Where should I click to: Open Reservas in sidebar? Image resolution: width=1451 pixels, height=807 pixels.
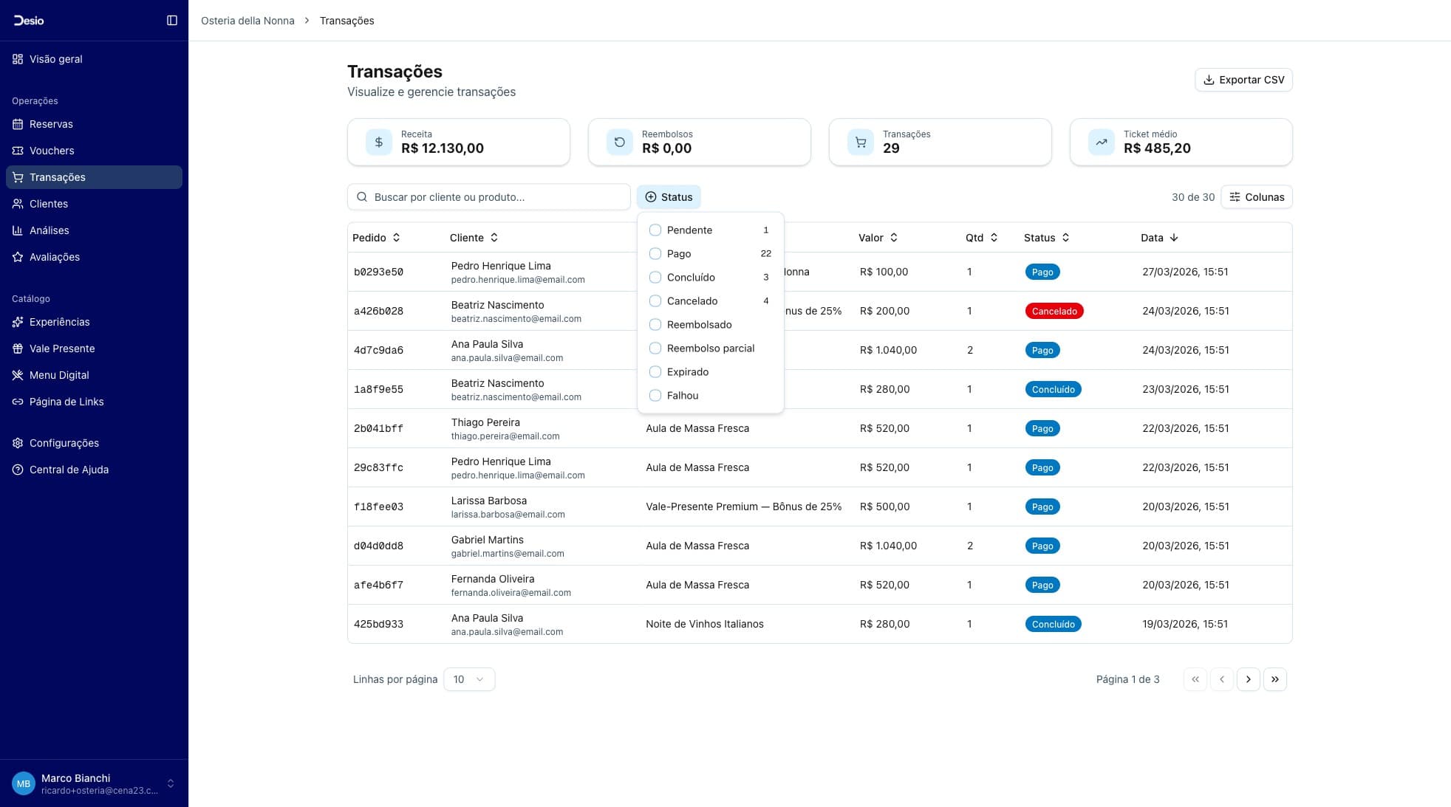pyautogui.click(x=94, y=124)
